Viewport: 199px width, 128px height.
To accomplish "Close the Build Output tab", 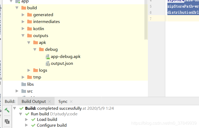I will [x=50, y=102].
